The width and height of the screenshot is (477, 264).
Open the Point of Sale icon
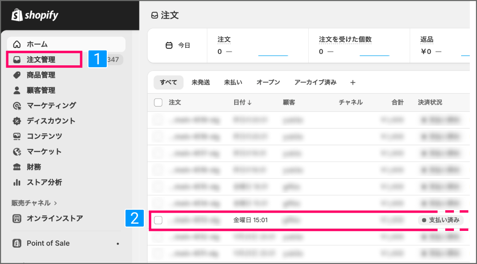point(17,243)
